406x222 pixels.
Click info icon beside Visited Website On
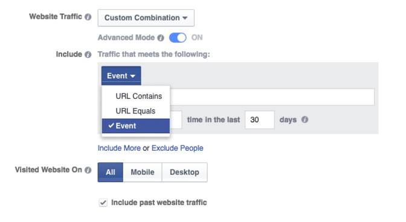coord(88,170)
